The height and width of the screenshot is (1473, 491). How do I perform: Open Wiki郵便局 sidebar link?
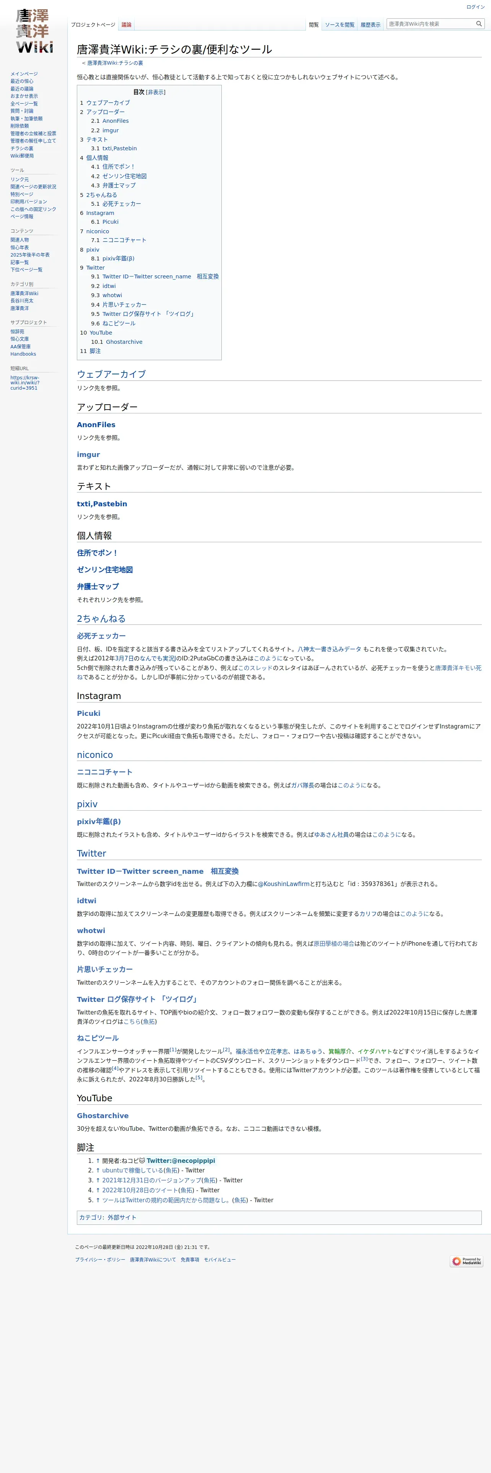[x=22, y=156]
